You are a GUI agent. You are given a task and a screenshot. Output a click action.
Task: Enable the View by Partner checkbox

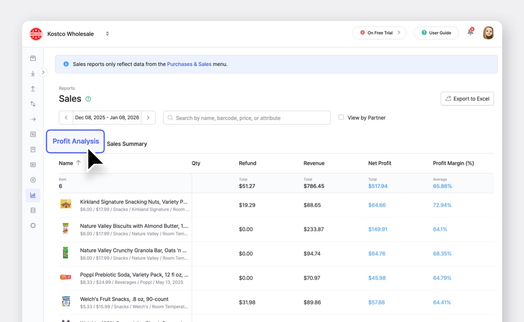click(x=342, y=118)
